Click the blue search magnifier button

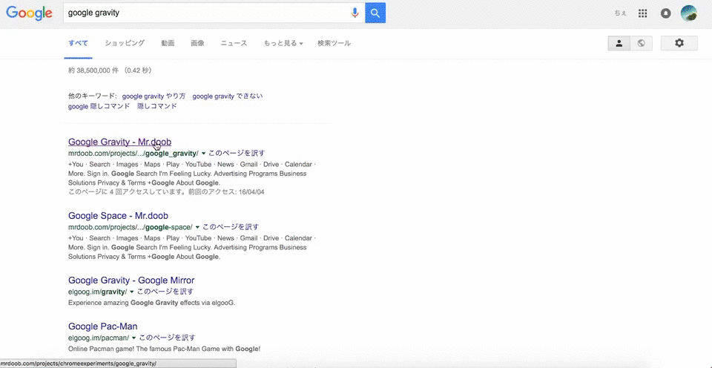(375, 13)
